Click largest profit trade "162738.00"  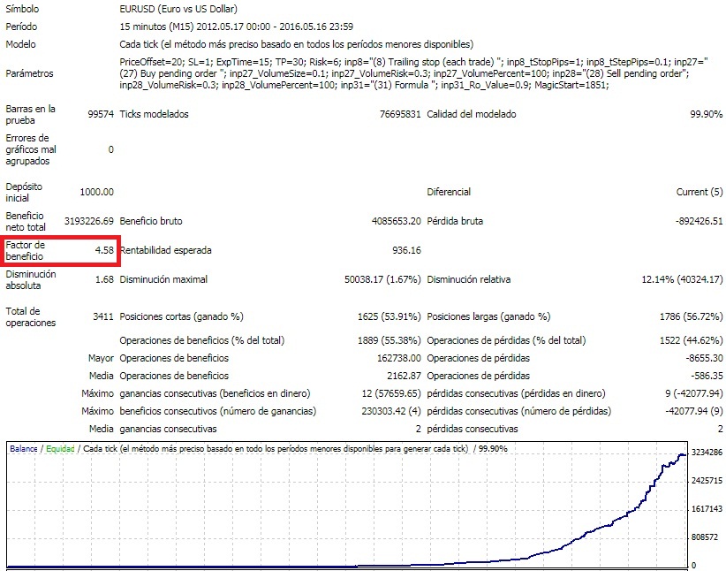[399, 358]
